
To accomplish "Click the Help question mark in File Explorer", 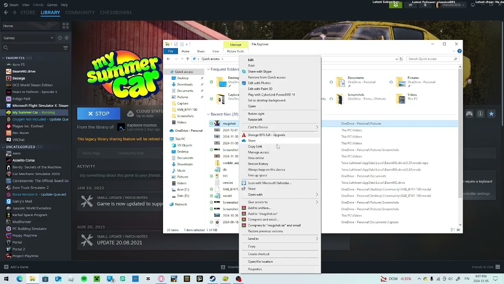I will coord(460,51).
